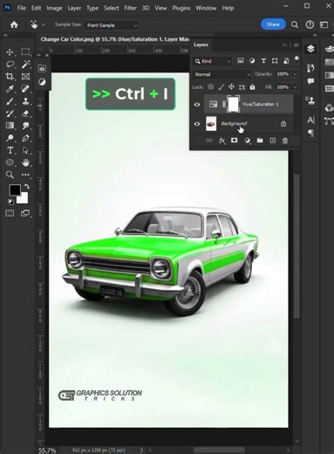Open the Filter menu
This screenshot has height=454, width=334.
(130, 8)
